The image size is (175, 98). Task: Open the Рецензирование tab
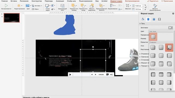click(x=86, y=1)
